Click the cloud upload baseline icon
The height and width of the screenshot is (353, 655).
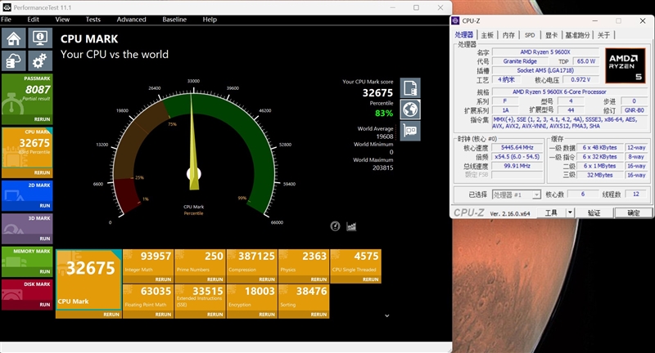tap(14, 61)
